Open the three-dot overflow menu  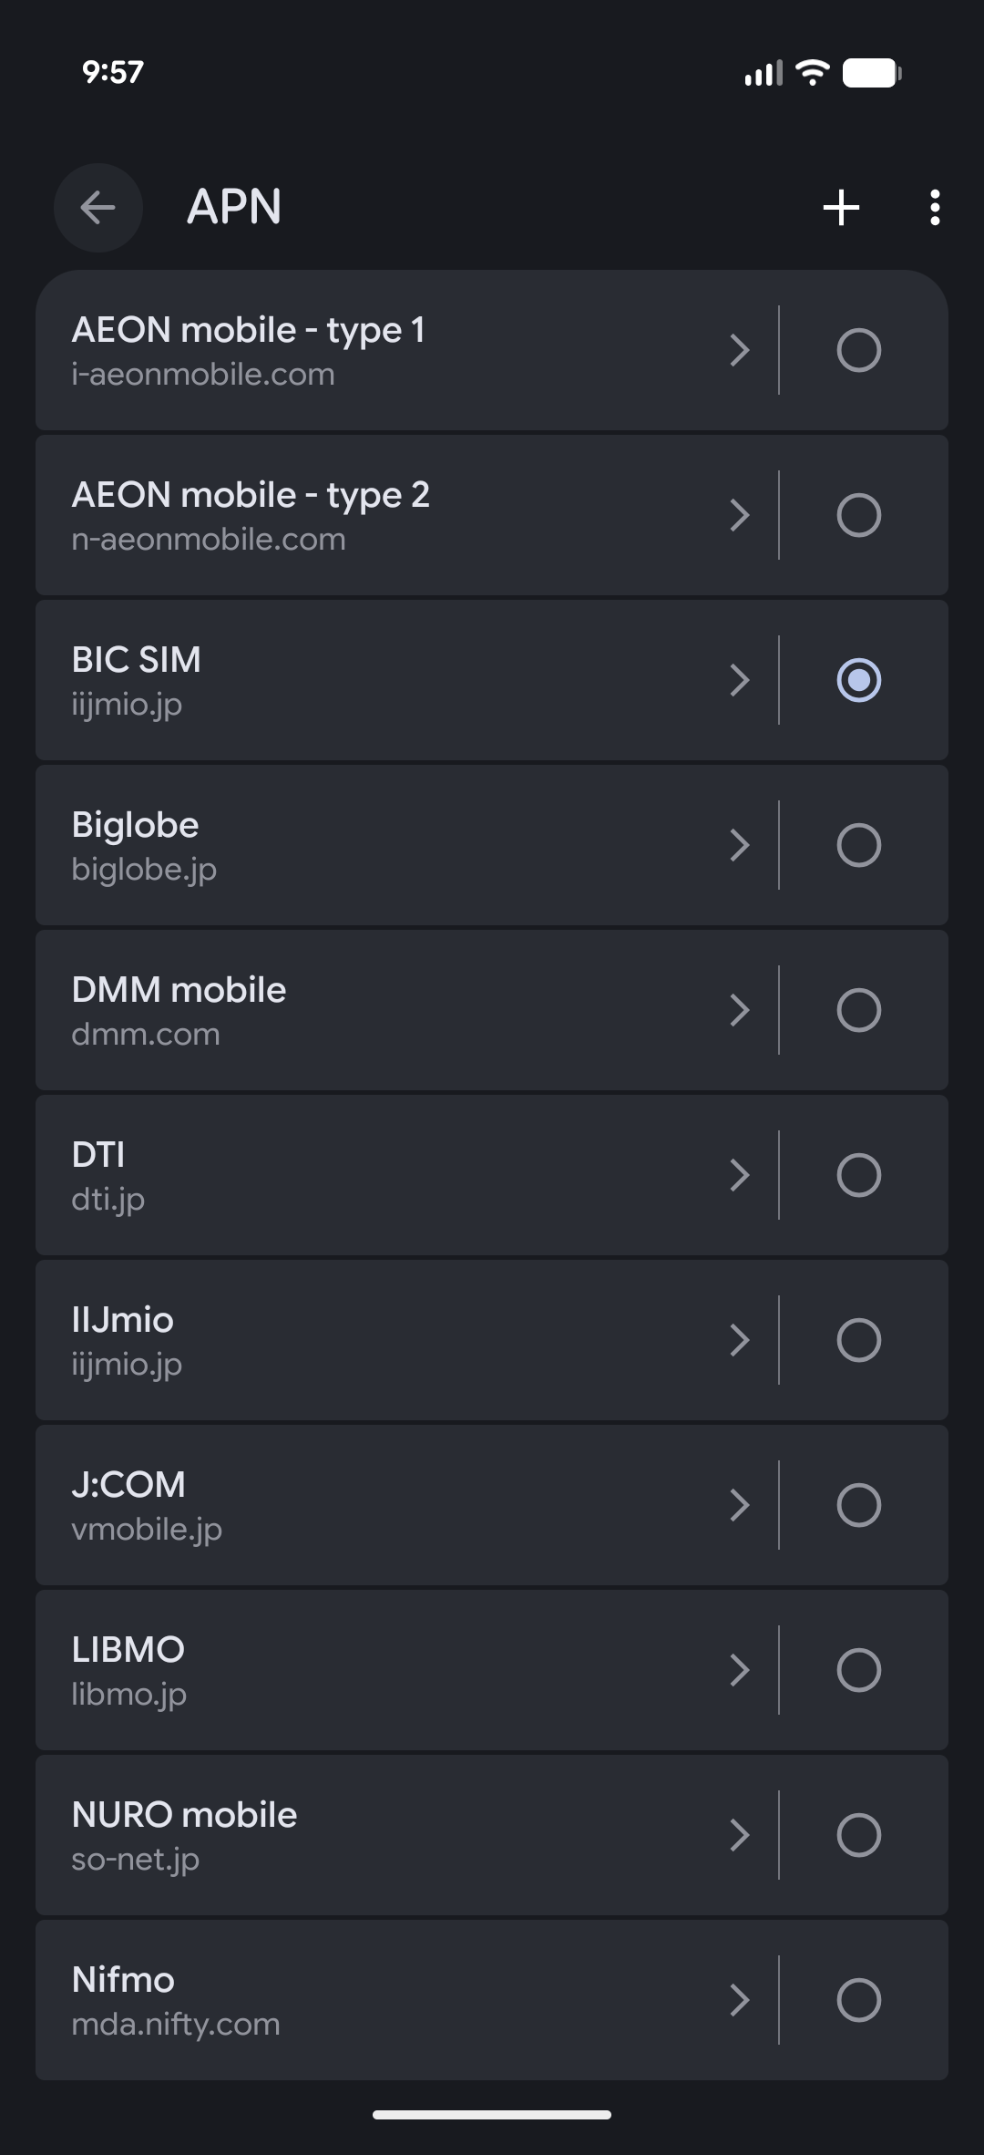(x=935, y=208)
